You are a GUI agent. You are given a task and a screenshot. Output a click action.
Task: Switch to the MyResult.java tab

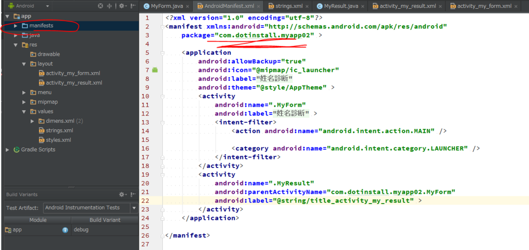[341, 6]
